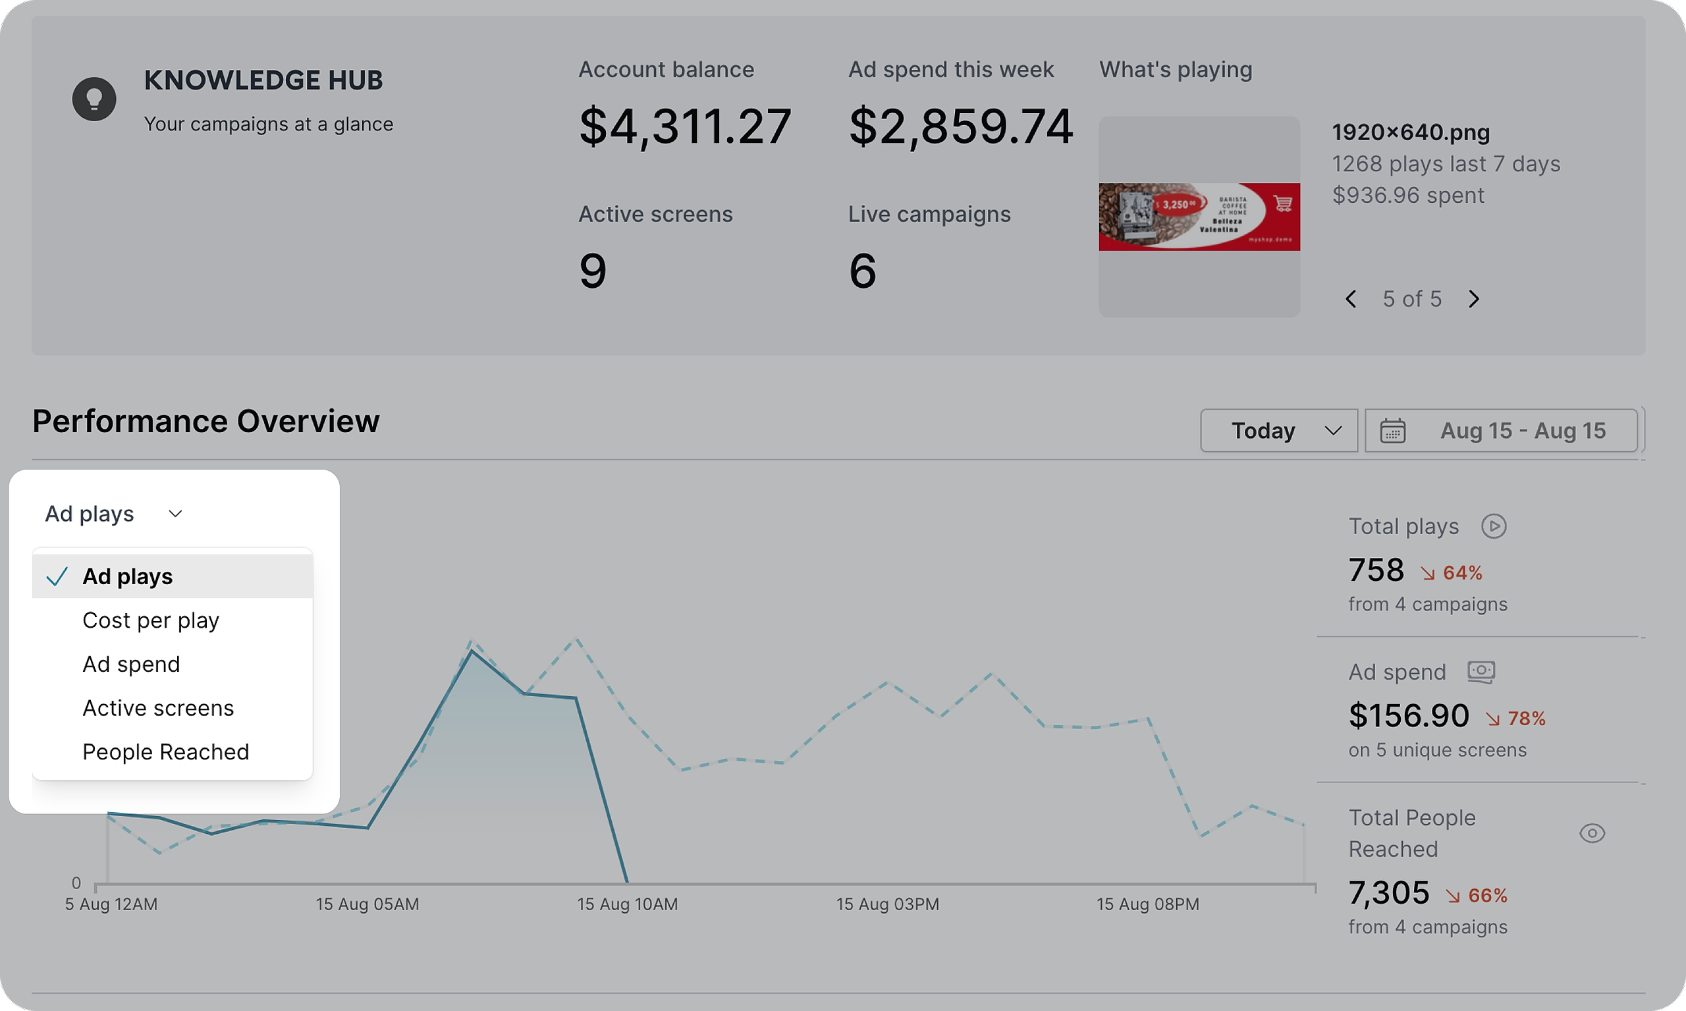
Task: Click the 15 Aug 10AM chart axis label
Action: (628, 905)
